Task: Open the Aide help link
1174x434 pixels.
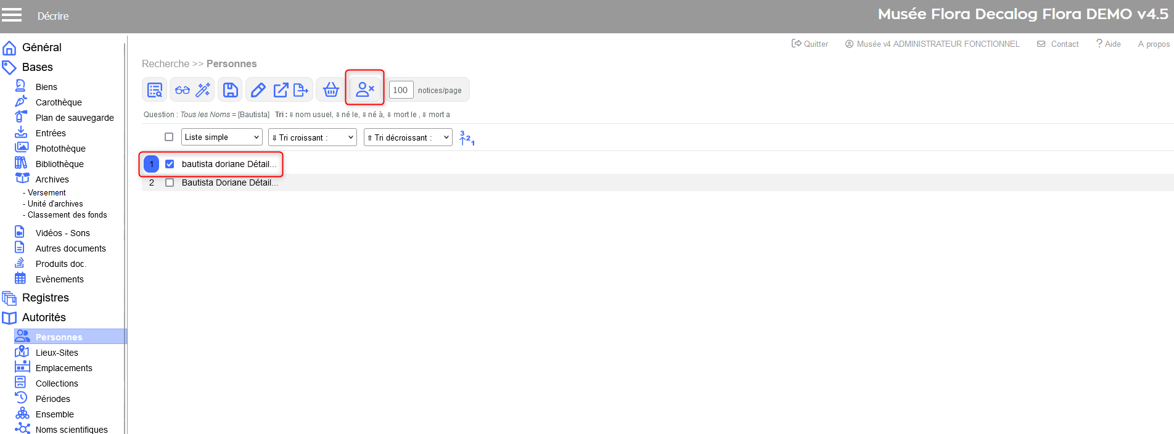Action: (1109, 44)
